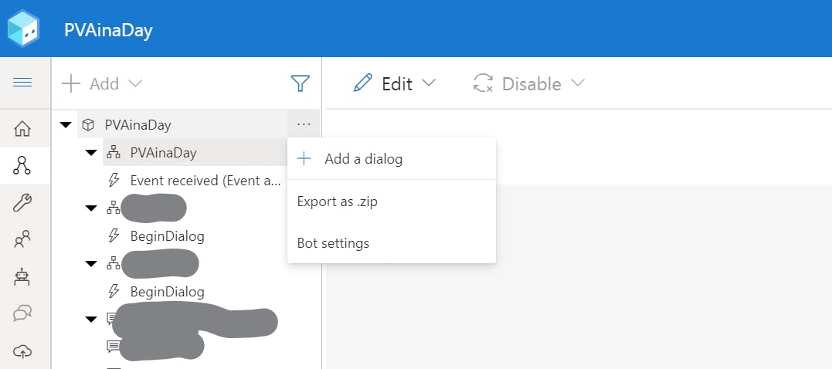Collapse the redacted topic node with chat icon
Image resolution: width=832 pixels, height=369 pixels.
[x=91, y=319]
